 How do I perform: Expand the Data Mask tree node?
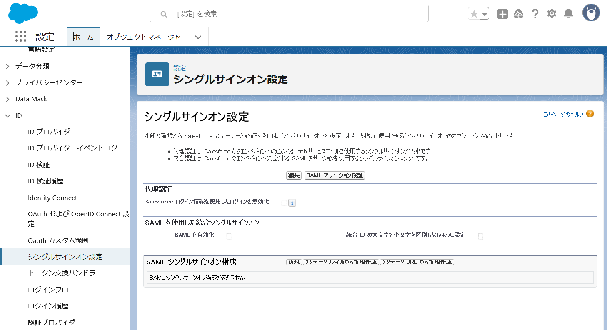coord(7,99)
